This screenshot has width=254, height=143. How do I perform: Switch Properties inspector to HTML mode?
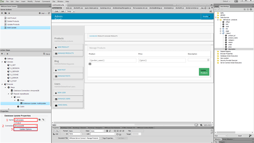point(55,131)
